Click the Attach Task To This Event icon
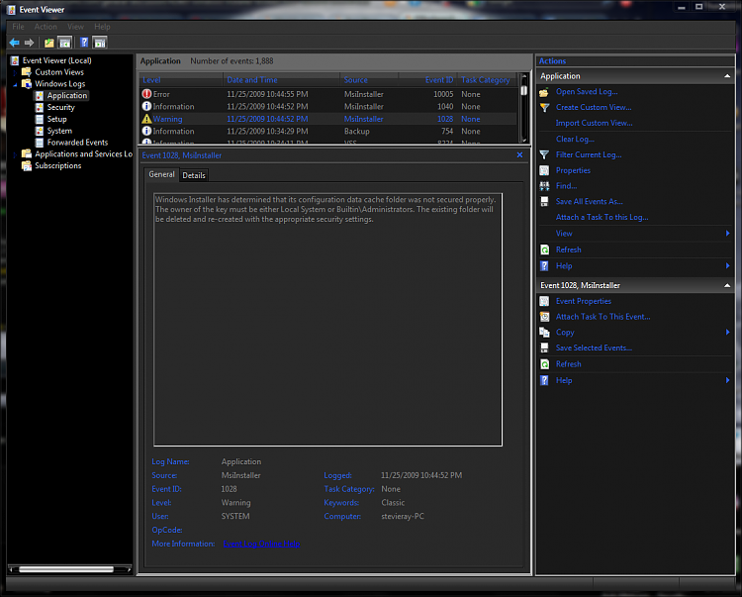This screenshot has height=597, width=742. 544,317
